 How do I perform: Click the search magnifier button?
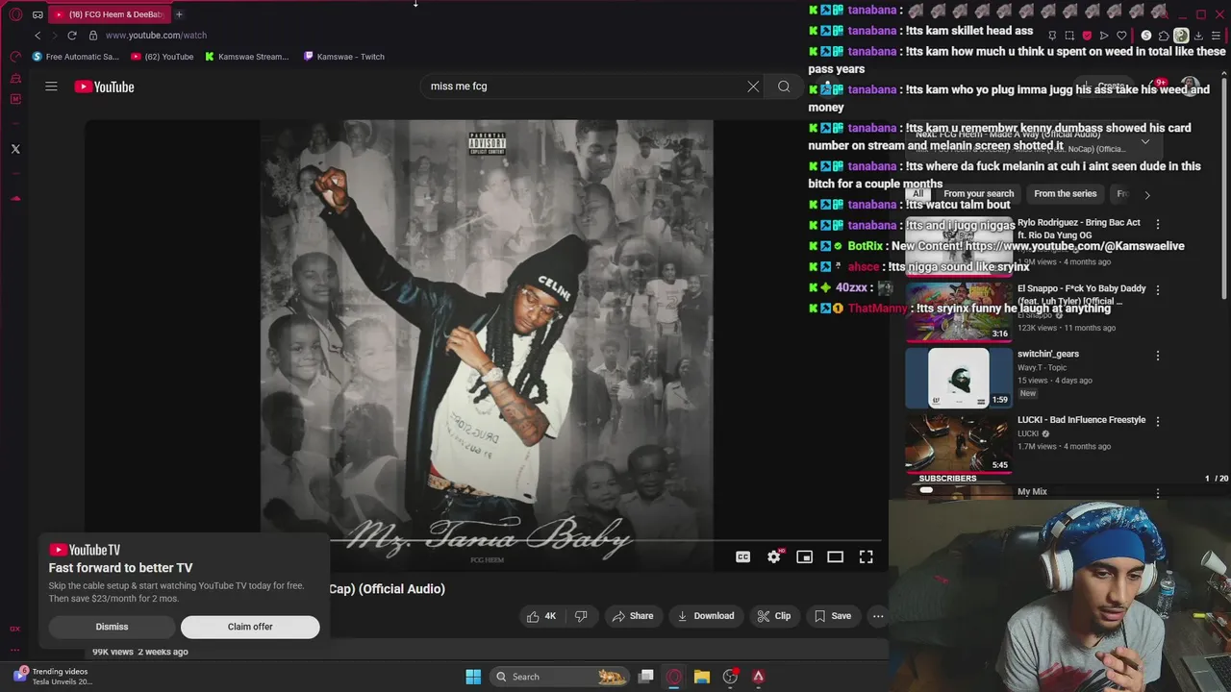[x=784, y=86]
